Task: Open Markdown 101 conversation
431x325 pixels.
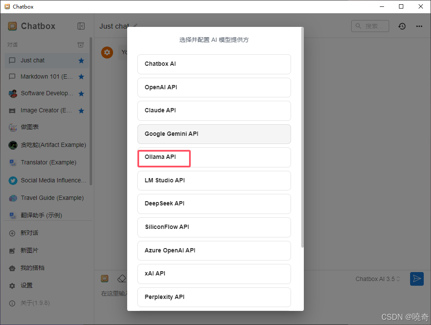Action: [x=47, y=76]
